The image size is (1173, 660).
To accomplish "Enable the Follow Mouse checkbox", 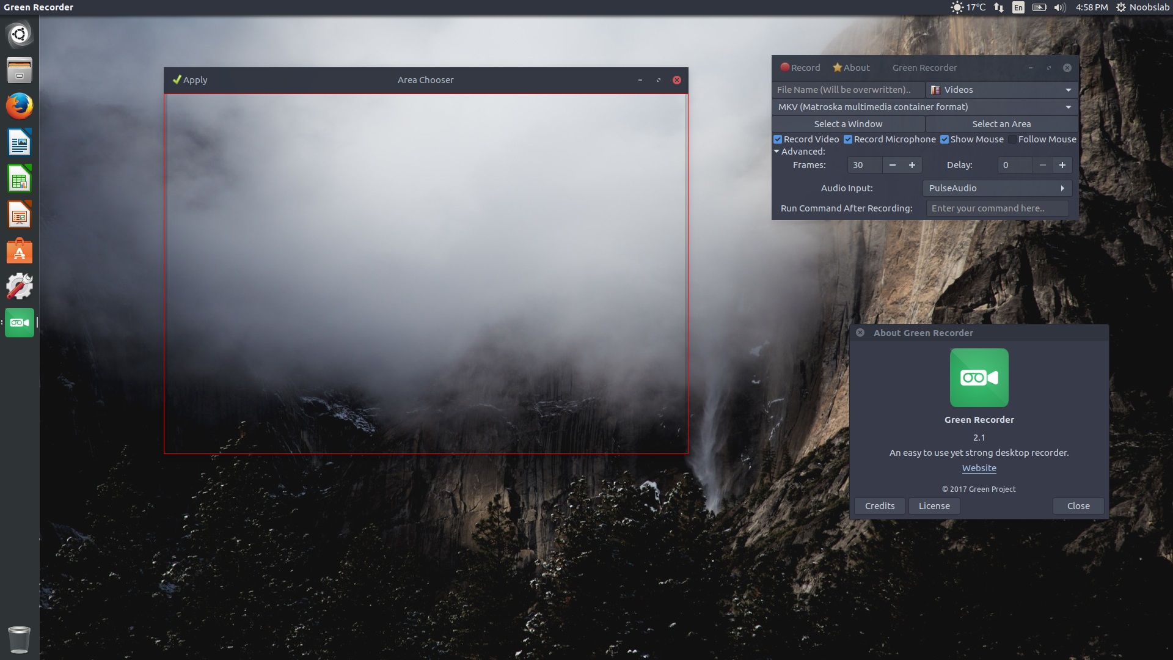I will coord(1013,139).
